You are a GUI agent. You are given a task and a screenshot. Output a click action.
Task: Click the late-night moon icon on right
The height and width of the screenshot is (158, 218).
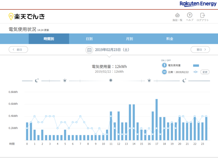(x=184, y=80)
